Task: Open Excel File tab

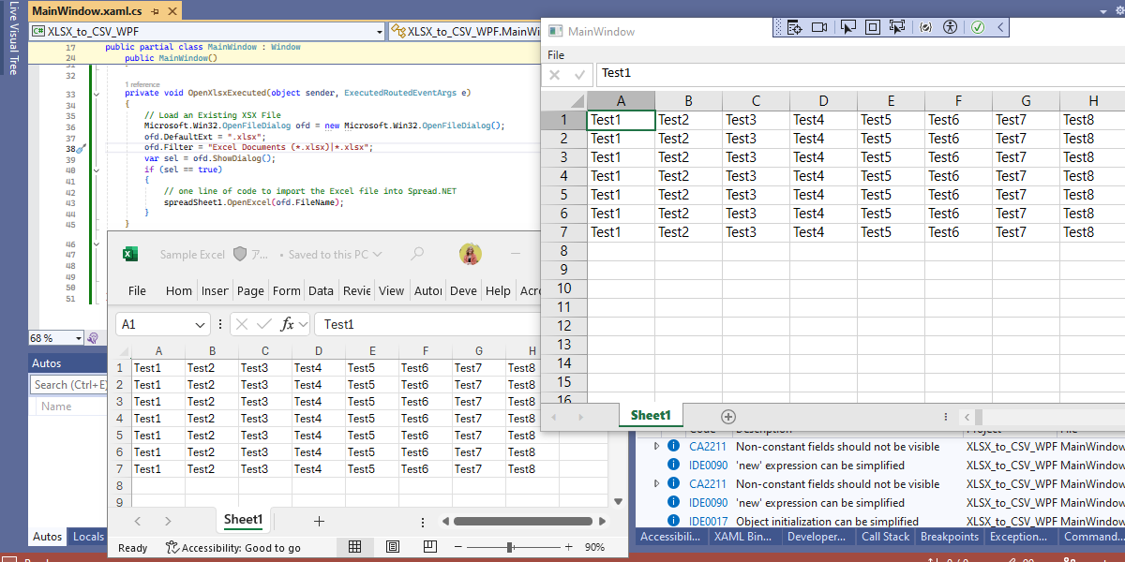Action: click(x=137, y=290)
